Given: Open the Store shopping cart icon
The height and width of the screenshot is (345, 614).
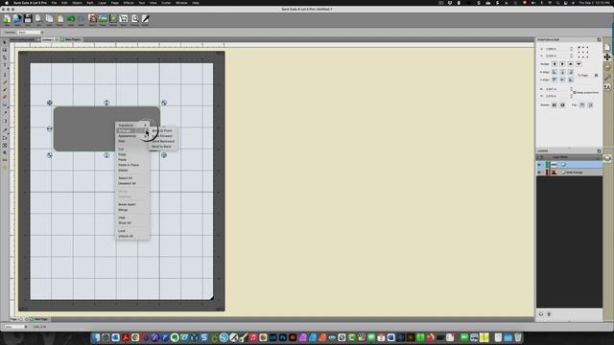Looking at the screenshot, I should (x=124, y=19).
